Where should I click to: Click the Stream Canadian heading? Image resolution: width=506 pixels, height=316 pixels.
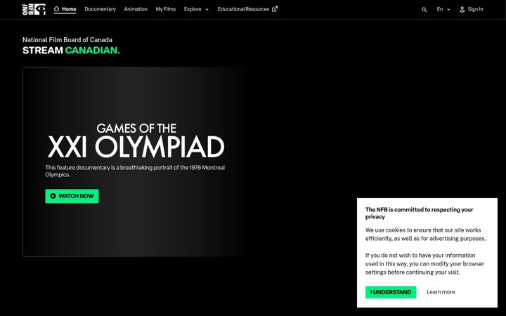[x=71, y=51]
